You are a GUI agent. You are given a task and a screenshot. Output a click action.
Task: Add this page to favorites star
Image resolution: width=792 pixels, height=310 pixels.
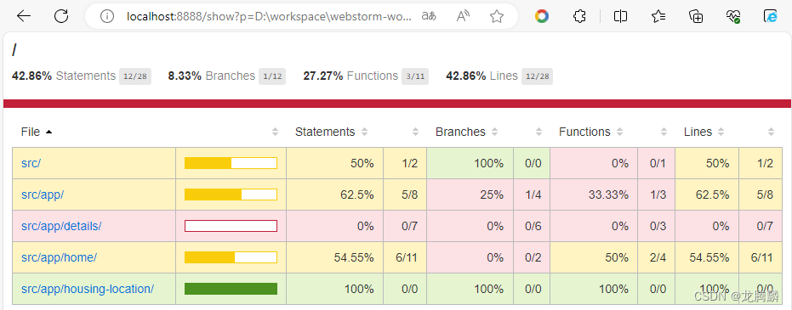497,17
